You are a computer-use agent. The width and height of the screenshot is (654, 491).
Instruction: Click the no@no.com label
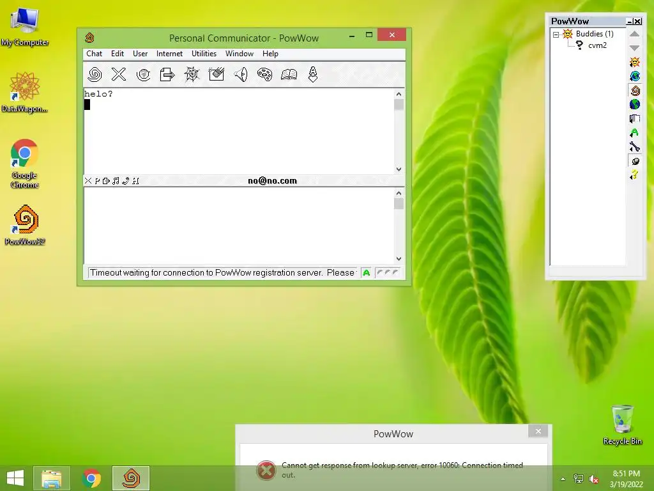point(272,181)
